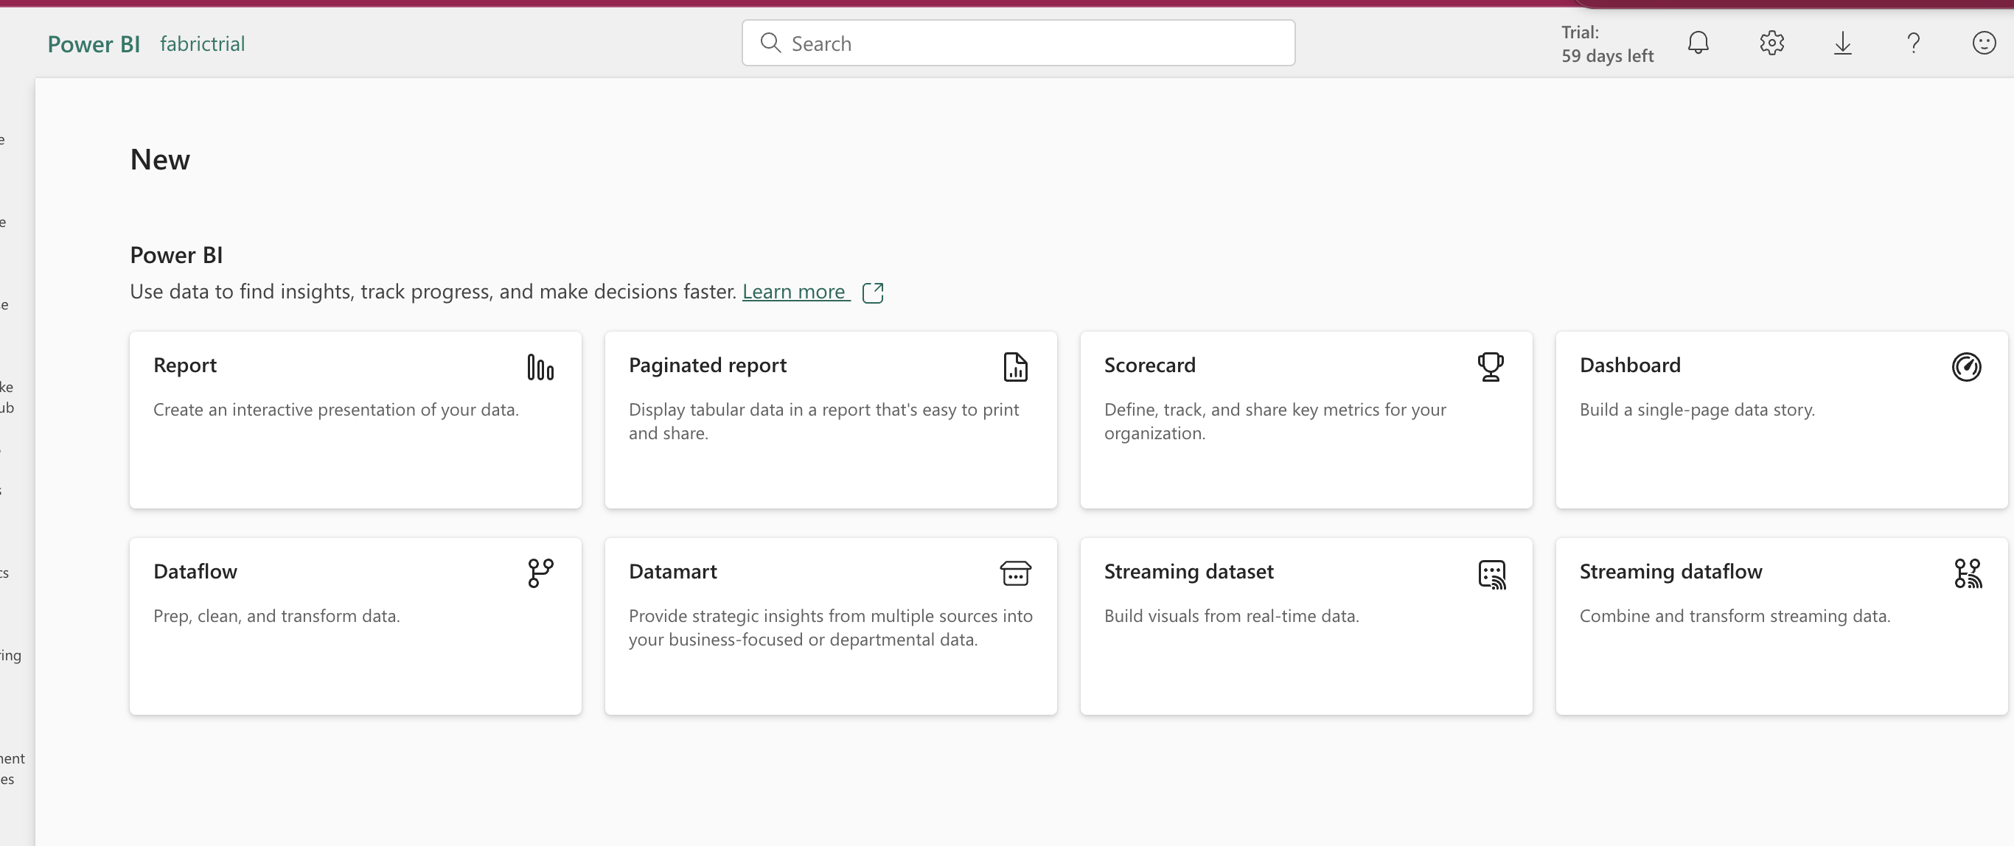The height and width of the screenshot is (846, 2014).
Task: Click 'Combine and transform streaming data.' text
Action: pos(1734,616)
